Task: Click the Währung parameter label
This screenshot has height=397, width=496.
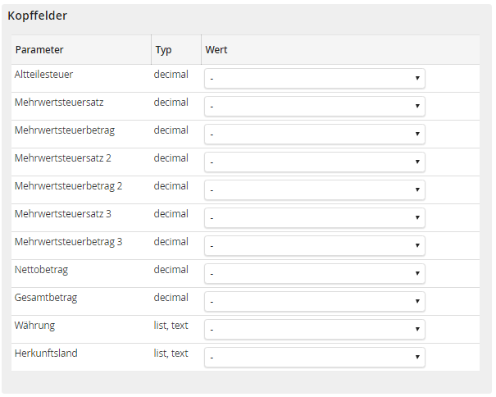Action: point(34,326)
